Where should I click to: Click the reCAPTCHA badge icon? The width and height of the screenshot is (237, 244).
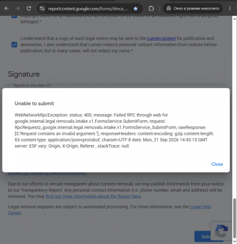pos(221,231)
